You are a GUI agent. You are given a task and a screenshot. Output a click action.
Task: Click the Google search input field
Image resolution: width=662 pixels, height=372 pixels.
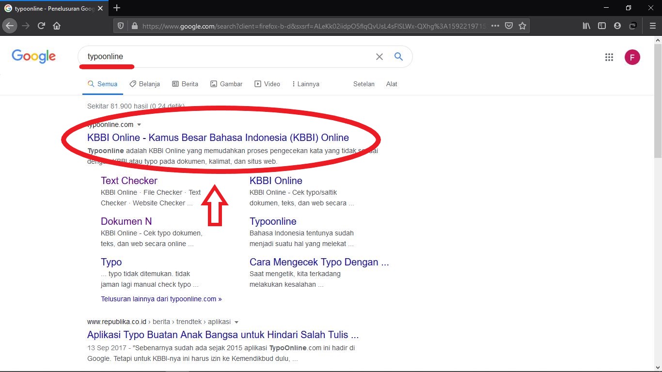228,57
